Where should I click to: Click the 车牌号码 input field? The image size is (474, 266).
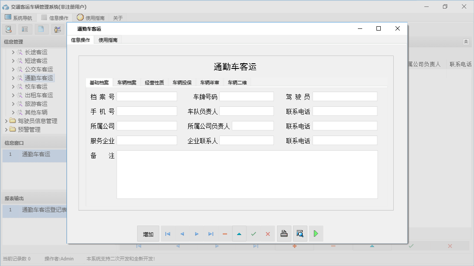(x=246, y=96)
